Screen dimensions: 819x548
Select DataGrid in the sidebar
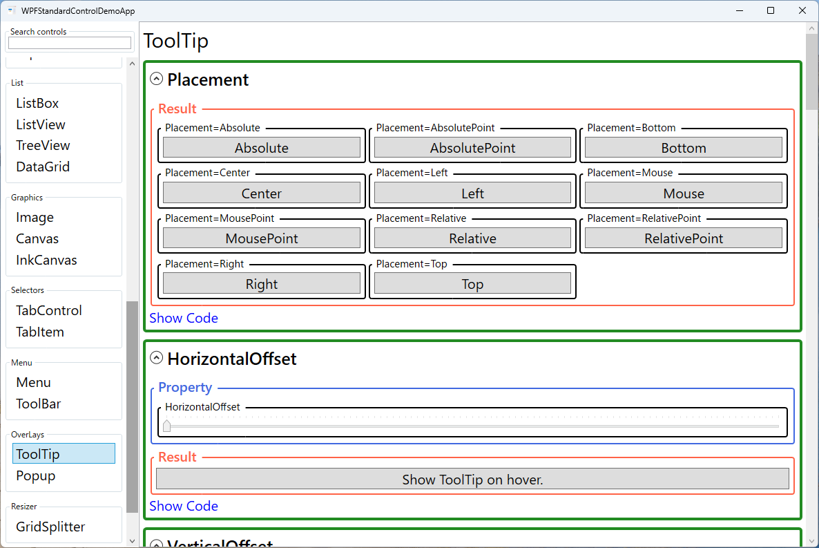click(43, 167)
